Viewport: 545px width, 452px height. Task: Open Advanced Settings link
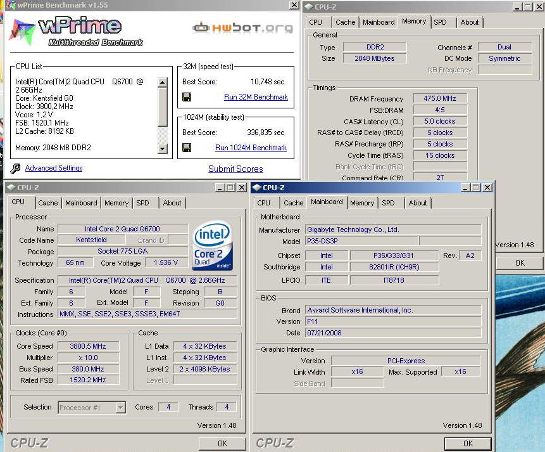(x=54, y=168)
